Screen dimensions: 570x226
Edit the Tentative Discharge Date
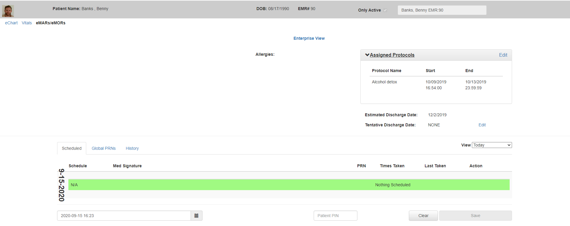[482, 125]
